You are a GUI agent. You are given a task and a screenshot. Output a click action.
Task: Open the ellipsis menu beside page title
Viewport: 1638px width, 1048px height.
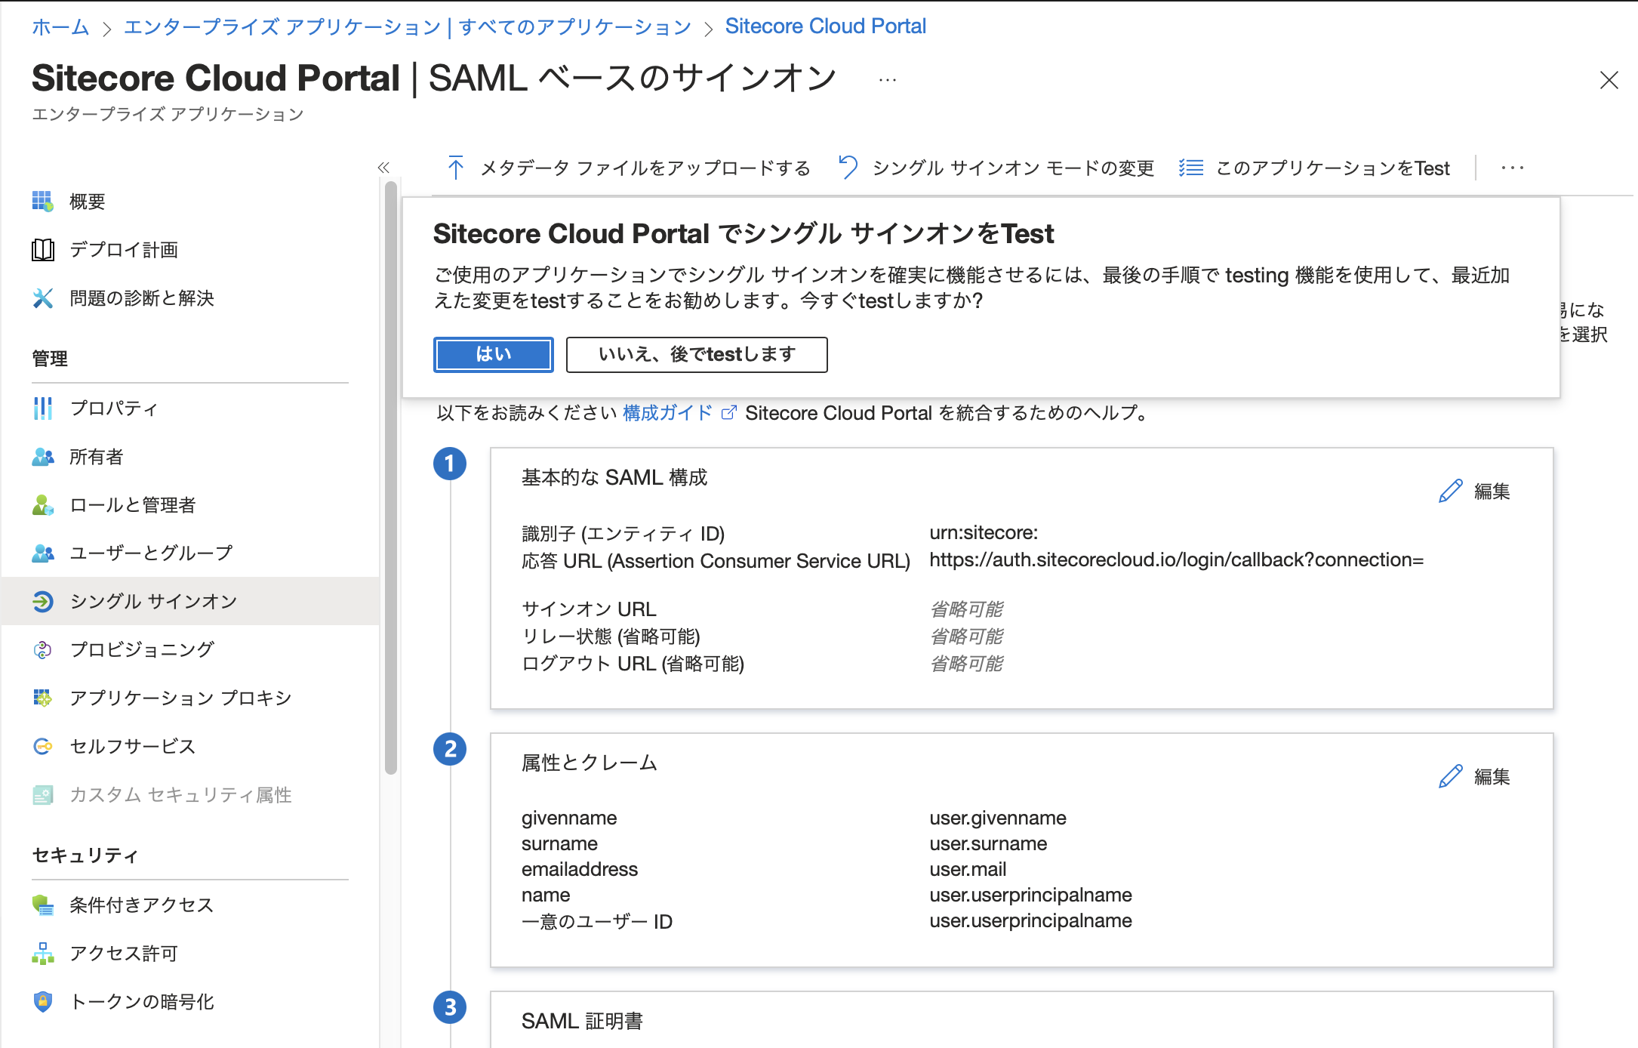click(x=888, y=79)
